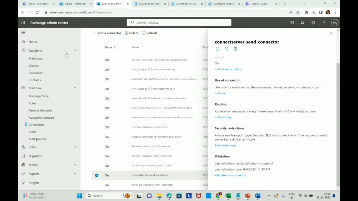Open the Insights page
The image size is (358, 201).
click(34, 183)
